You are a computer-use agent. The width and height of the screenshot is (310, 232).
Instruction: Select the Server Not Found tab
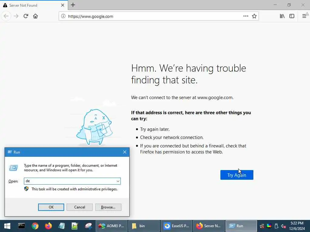pos(34,5)
